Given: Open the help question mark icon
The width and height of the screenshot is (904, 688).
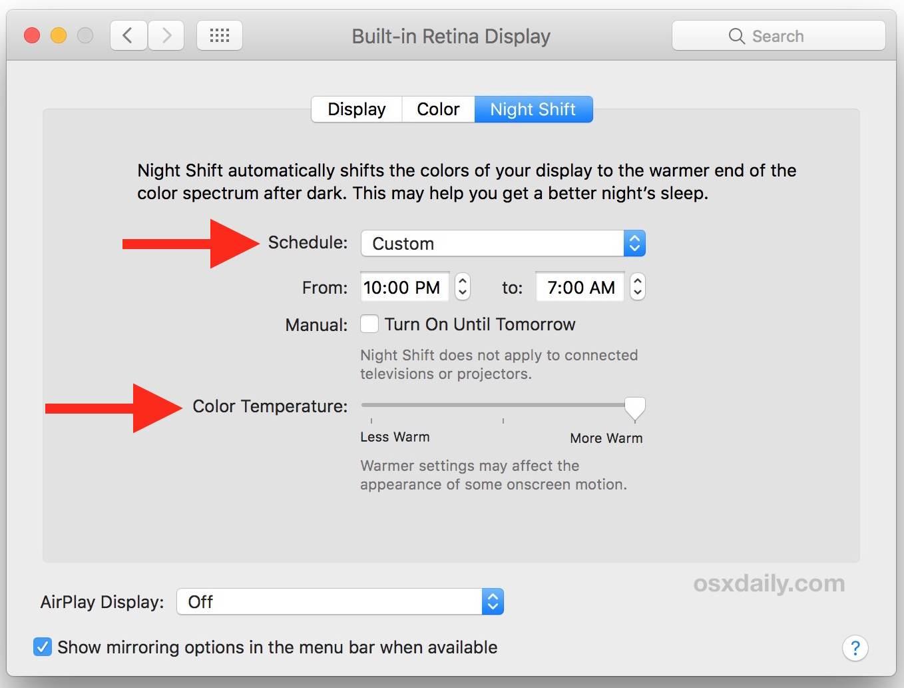Looking at the screenshot, I should [855, 647].
